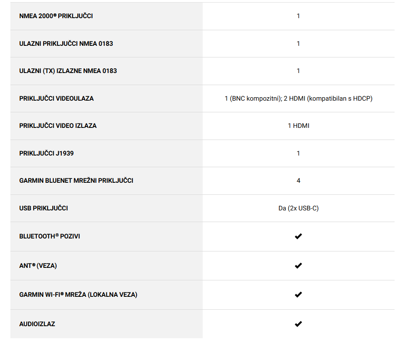Click the checkmark icon for Audioizlaz
This screenshot has height=340, width=411.
tap(298, 324)
